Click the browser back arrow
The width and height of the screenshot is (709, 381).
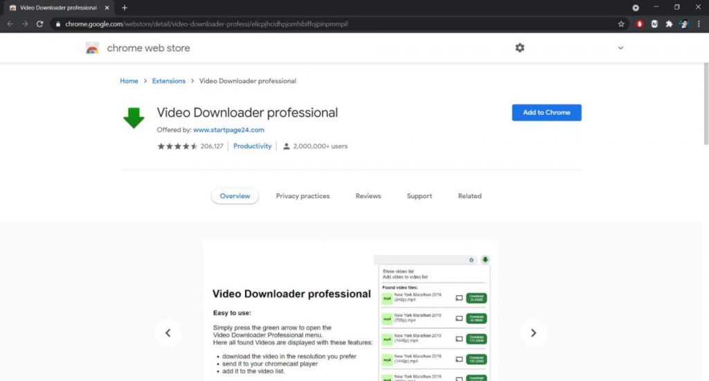(x=10, y=24)
